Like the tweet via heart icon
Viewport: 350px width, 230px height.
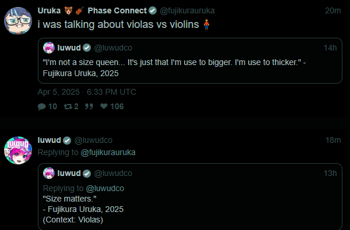click(x=104, y=106)
